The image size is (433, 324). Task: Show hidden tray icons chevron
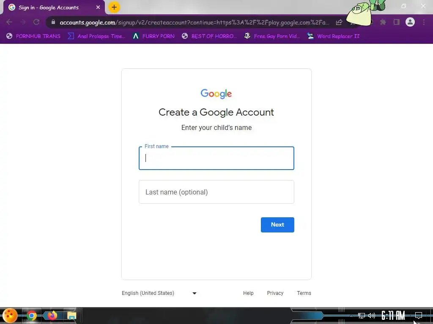351,316
